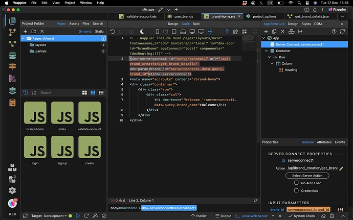The width and height of the screenshot is (353, 220).
Task: Switch to list view of pages
Action: pyautogui.click(x=101, y=92)
